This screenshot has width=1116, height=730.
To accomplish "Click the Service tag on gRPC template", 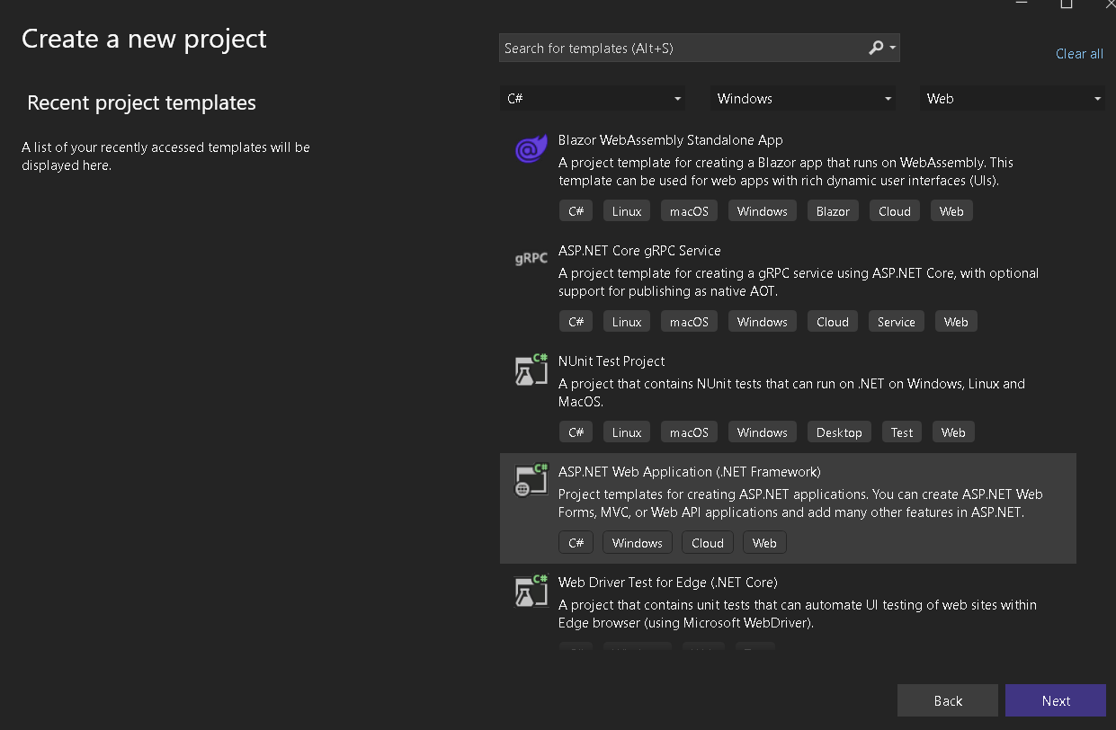I will click(896, 322).
